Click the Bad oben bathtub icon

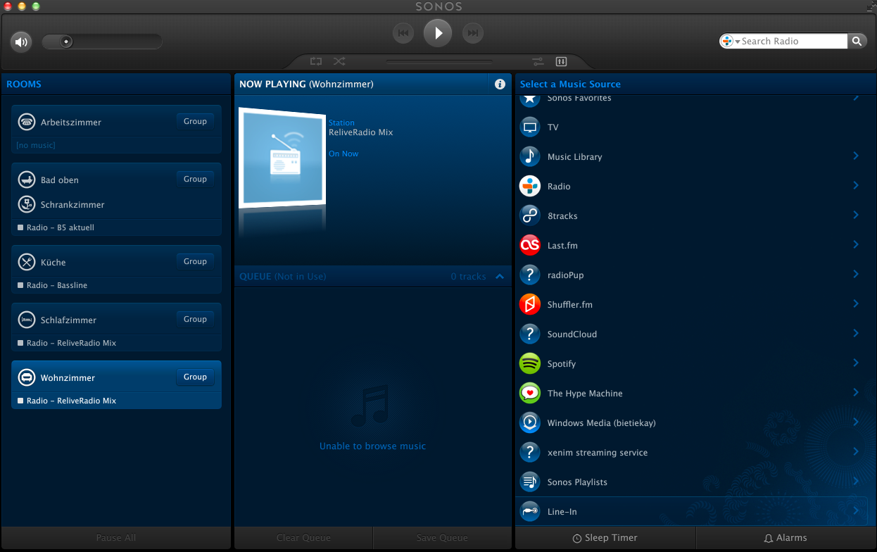tap(27, 180)
